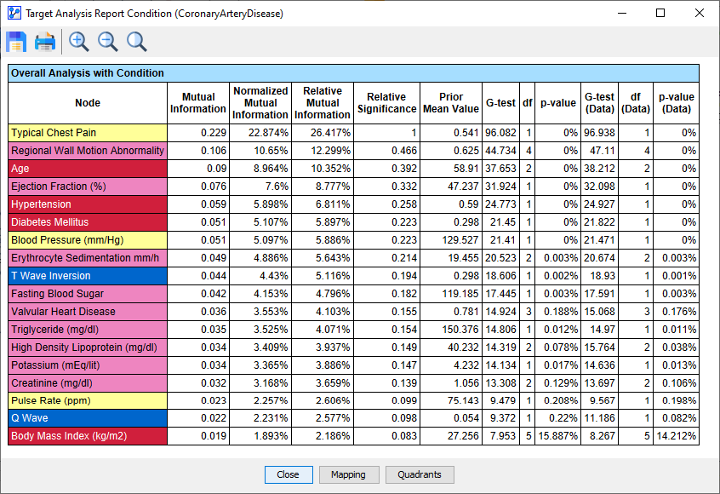720x494 pixels.
Task: Save the analysis report to file
Action: [15, 41]
